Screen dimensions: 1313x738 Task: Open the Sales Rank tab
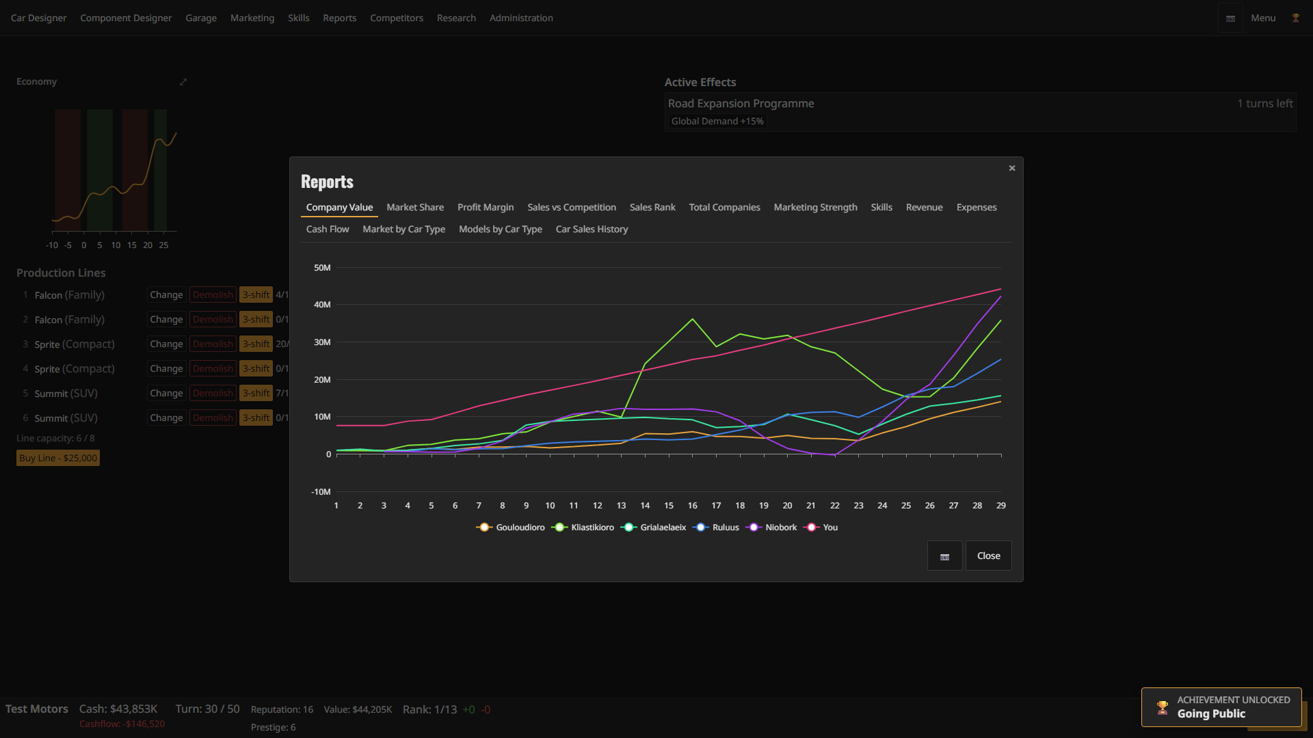click(652, 207)
